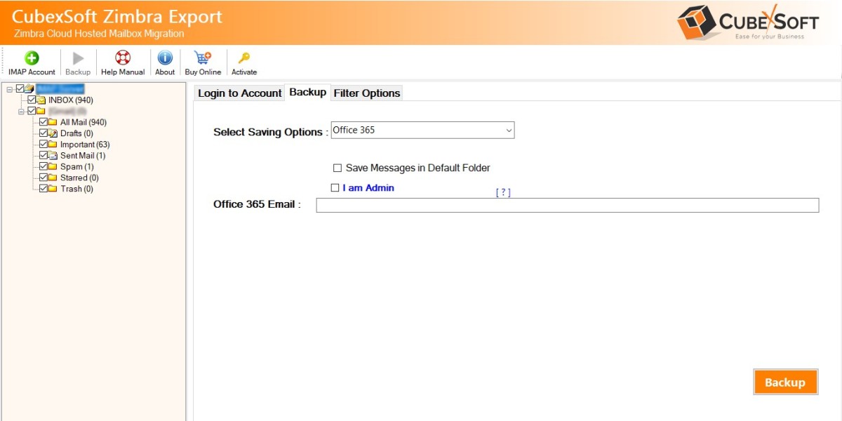Click the Buy Online cart icon
The height and width of the screenshot is (421, 842).
[203, 58]
